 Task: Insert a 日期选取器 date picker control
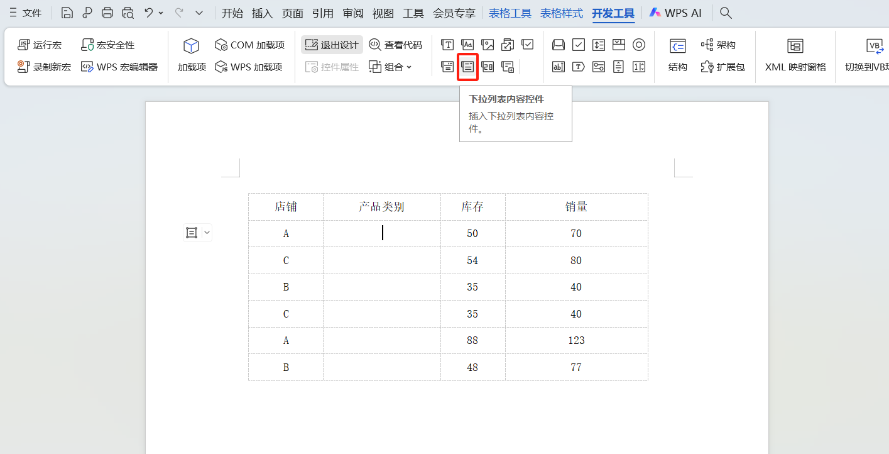click(x=488, y=67)
